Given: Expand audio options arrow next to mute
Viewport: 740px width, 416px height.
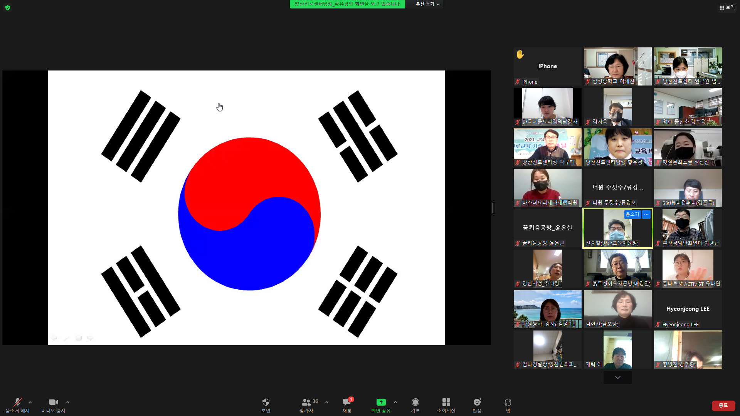Looking at the screenshot, I should pos(30,402).
